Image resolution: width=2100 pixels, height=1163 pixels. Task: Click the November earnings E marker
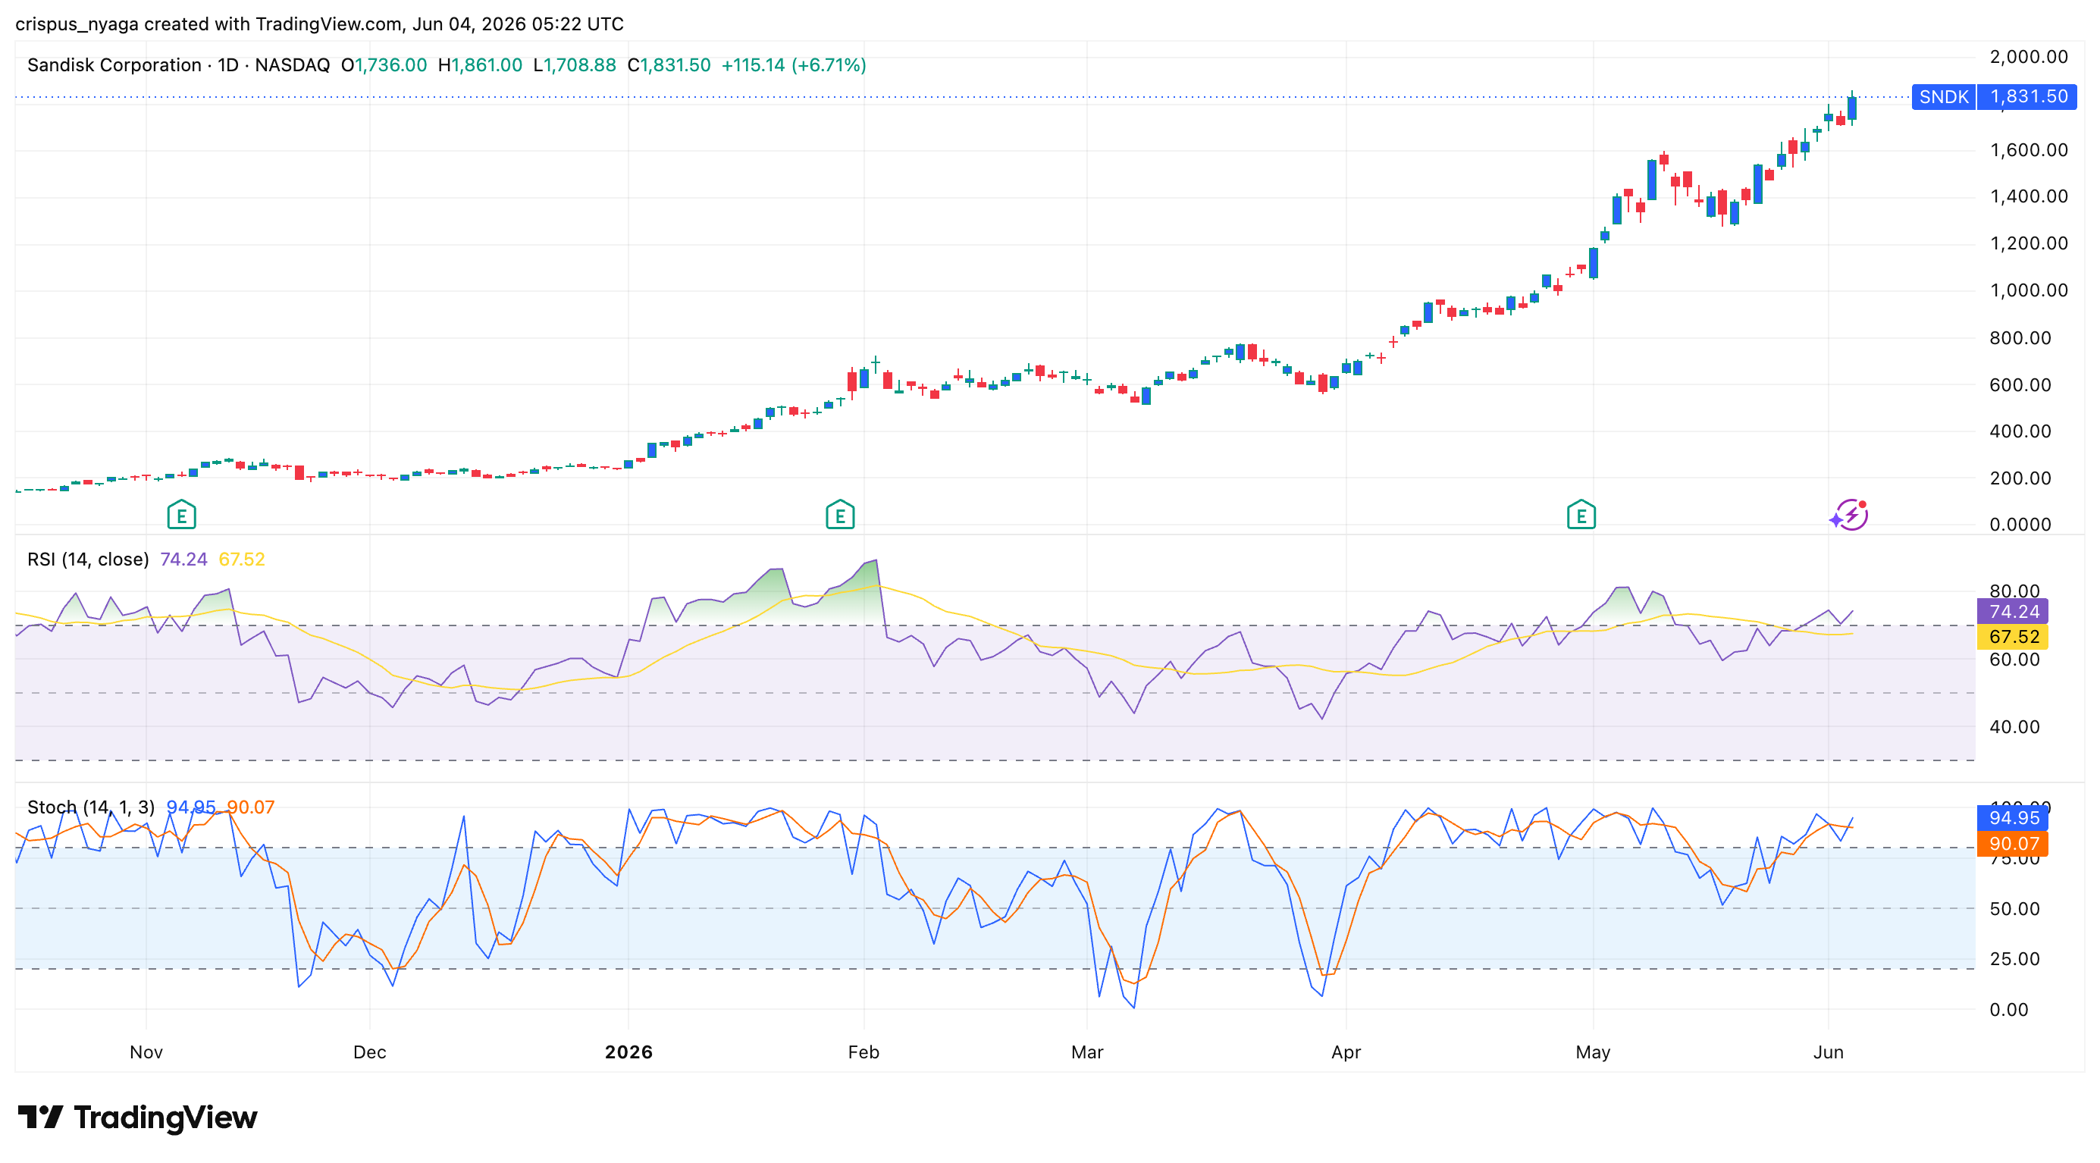point(181,515)
